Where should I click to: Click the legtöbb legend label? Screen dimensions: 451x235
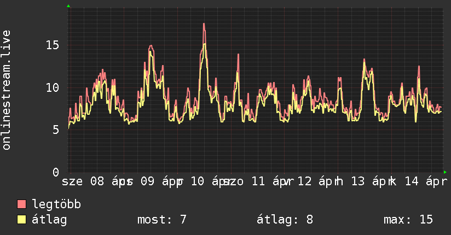(x=56, y=204)
